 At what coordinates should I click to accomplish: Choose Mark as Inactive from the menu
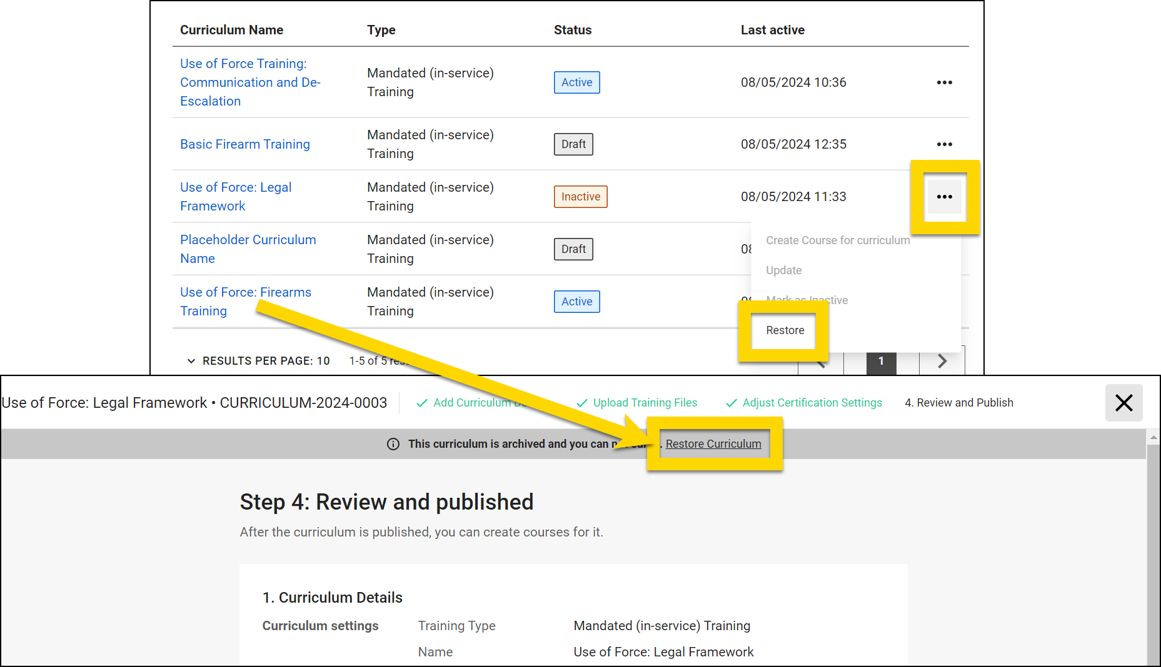click(807, 300)
